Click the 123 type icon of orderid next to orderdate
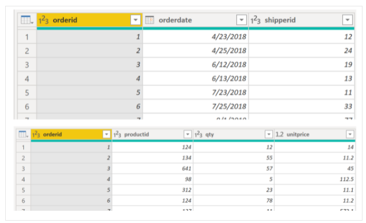The width and height of the screenshot is (366, 223). 44,20
